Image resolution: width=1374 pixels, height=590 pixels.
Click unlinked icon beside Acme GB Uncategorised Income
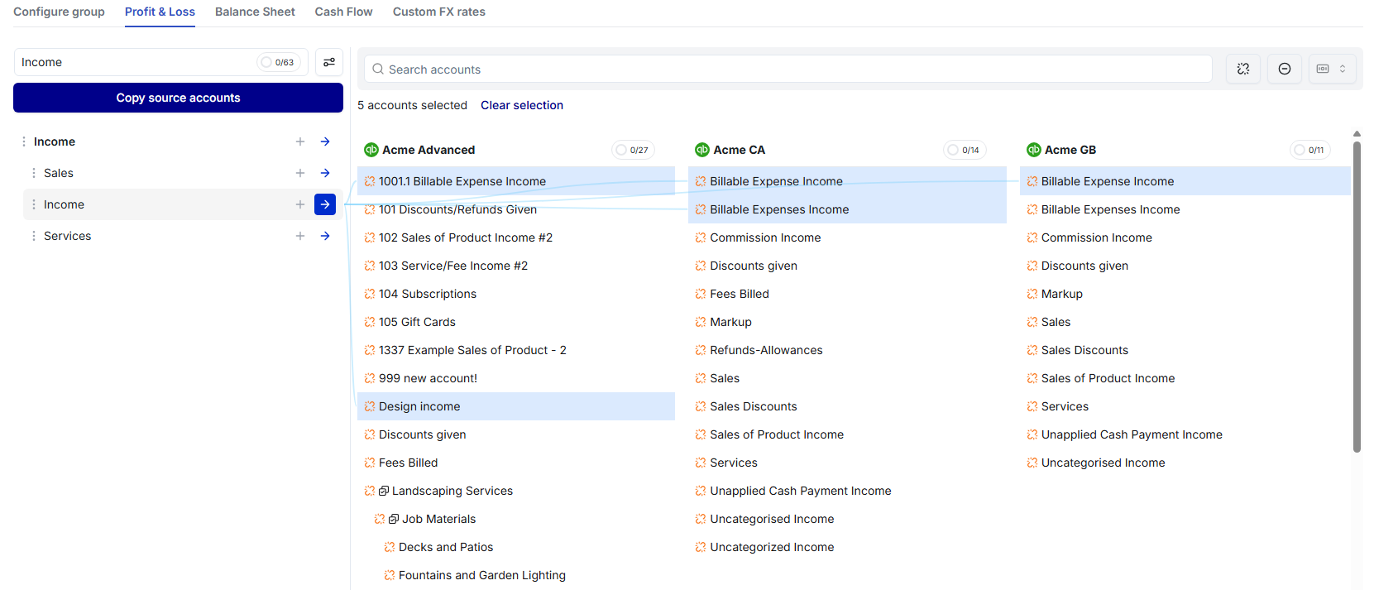point(1032,463)
